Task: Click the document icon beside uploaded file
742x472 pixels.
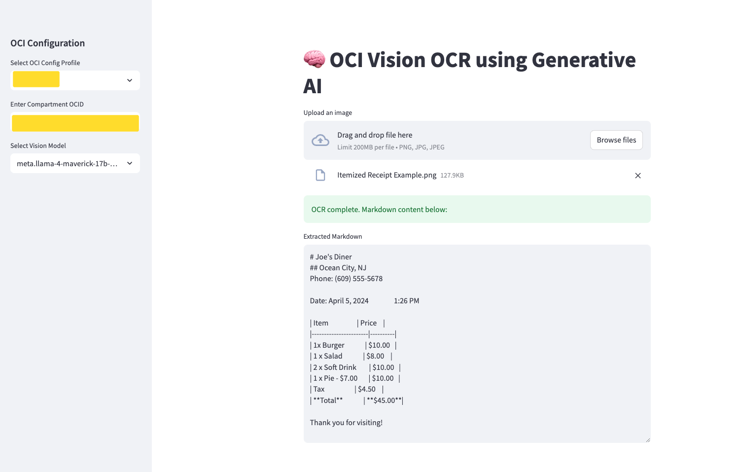Action: [320, 175]
